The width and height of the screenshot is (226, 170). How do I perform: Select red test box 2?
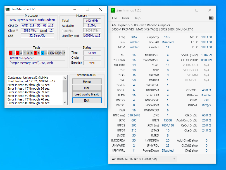17,53
